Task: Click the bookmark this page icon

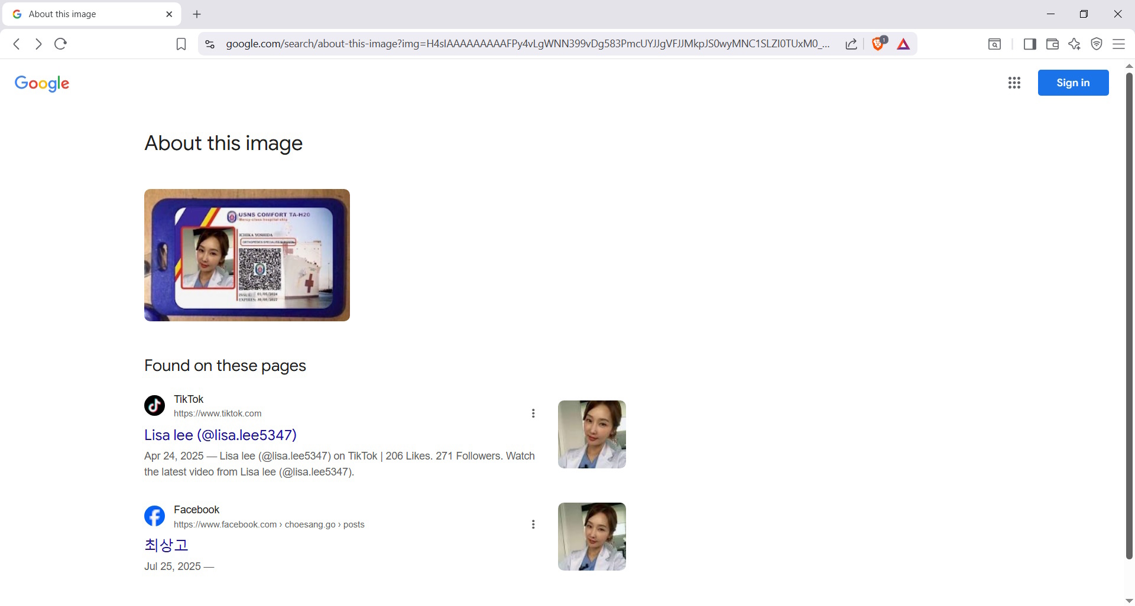Action: (x=181, y=44)
